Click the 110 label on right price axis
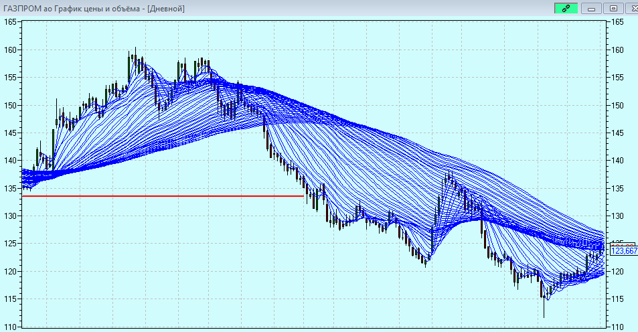Screen dimensions: 638x332 617,327
